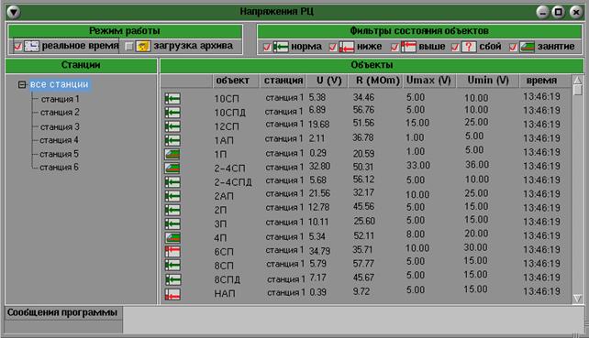Click status icon in 10СП row

(172, 99)
